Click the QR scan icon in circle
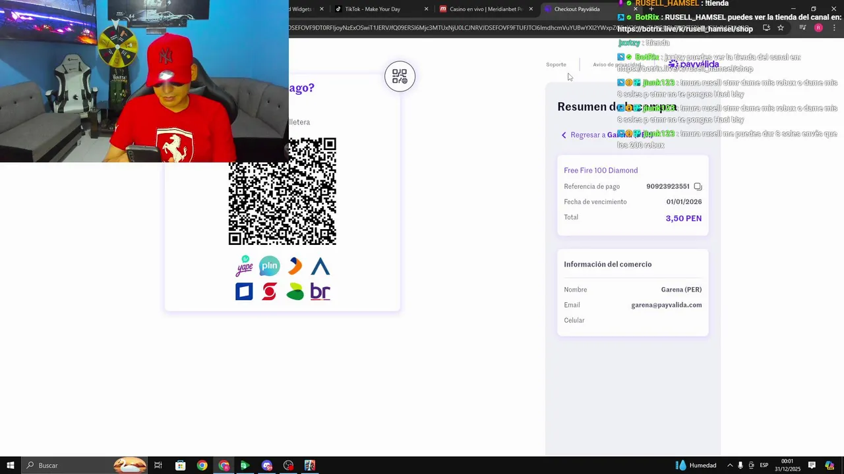This screenshot has height=474, width=844. pos(400,76)
